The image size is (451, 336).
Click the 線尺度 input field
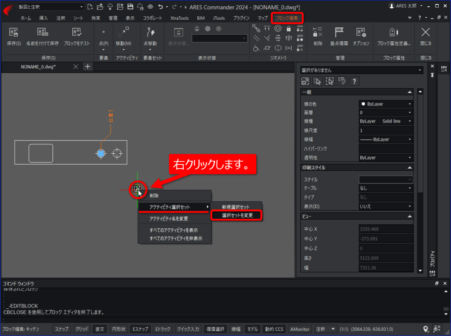click(386, 130)
